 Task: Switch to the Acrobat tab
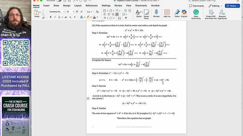(x=155, y=5)
